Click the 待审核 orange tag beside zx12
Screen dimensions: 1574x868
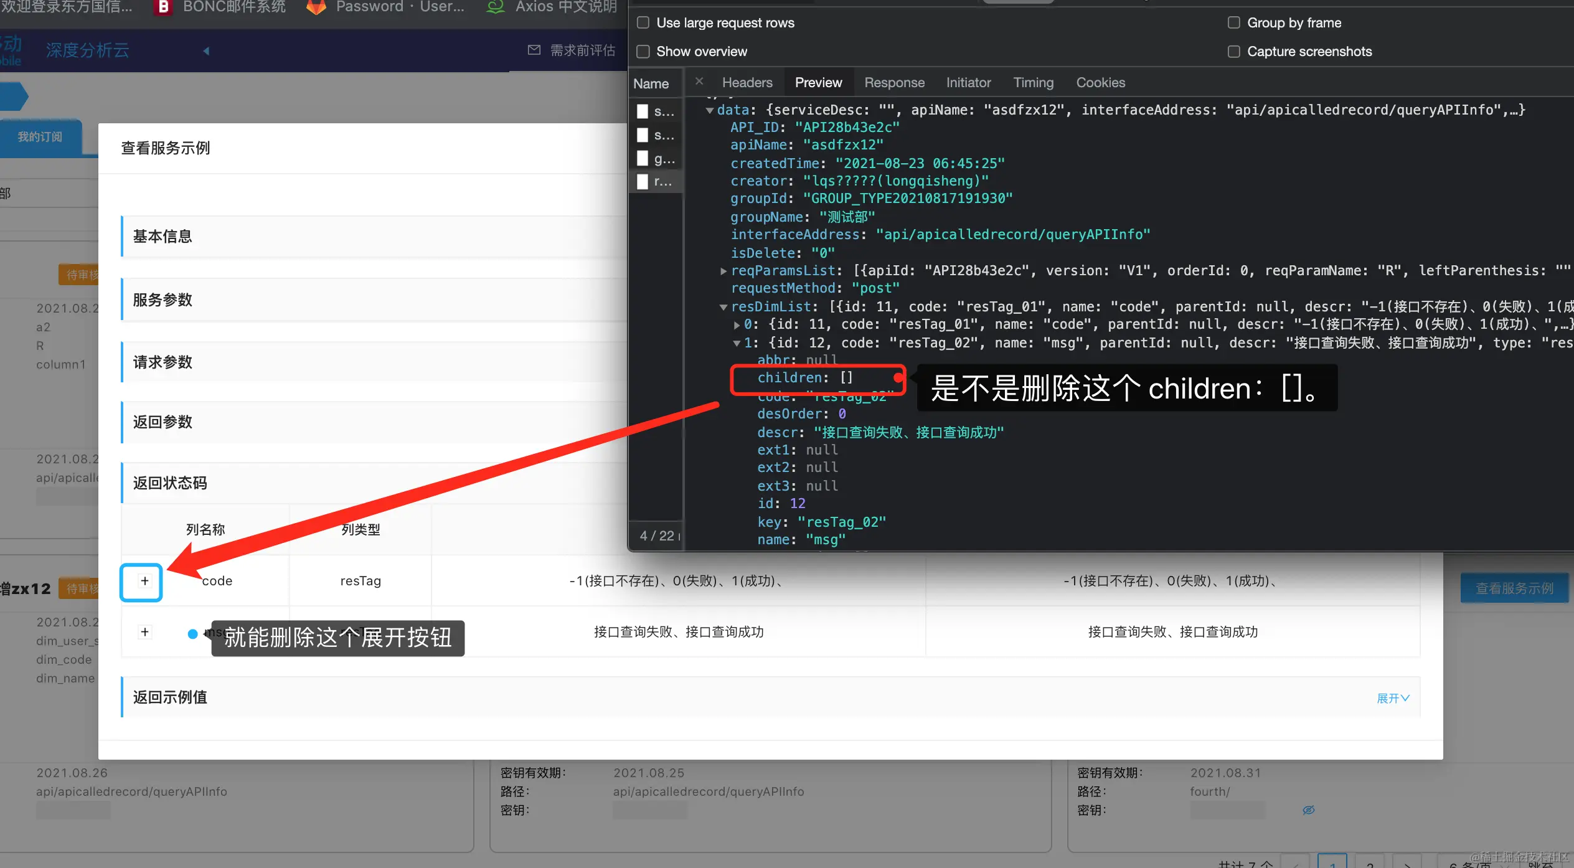tap(79, 588)
